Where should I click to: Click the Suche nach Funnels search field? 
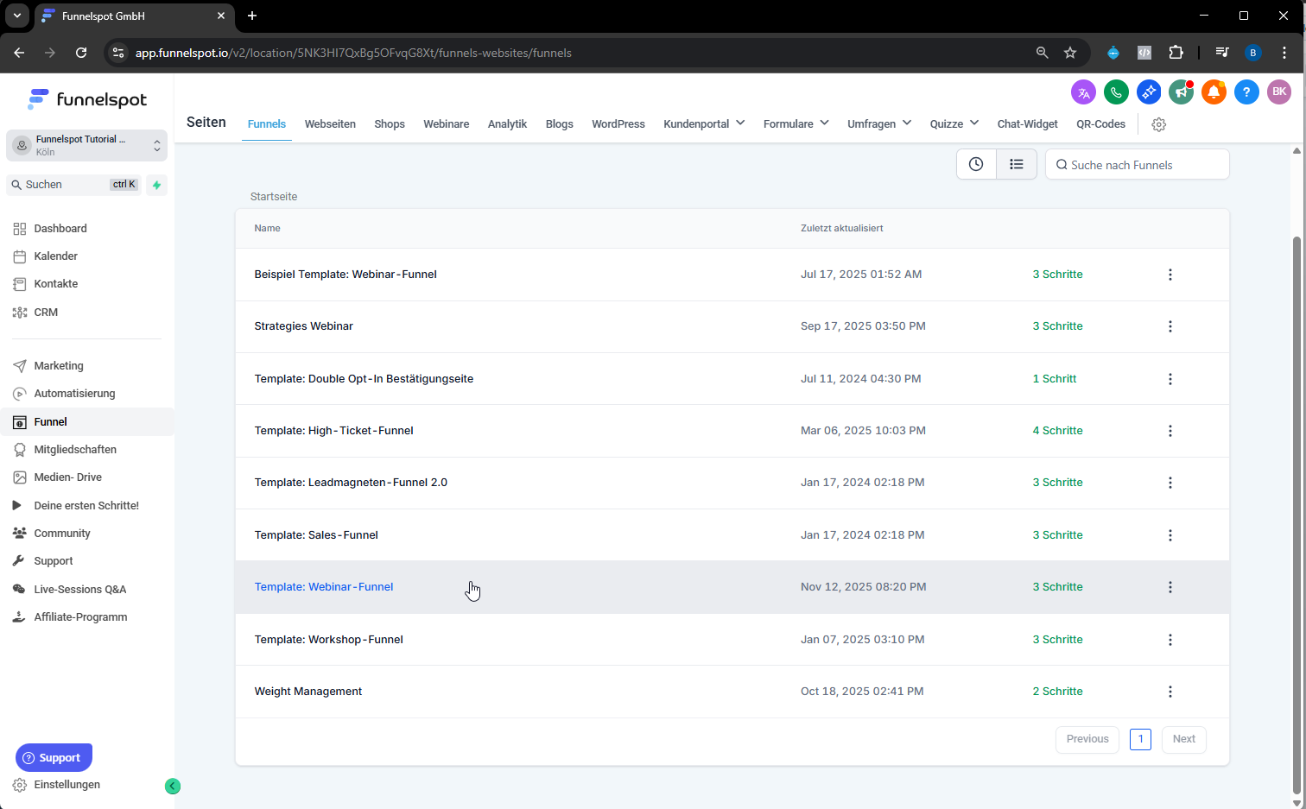[1138, 164]
